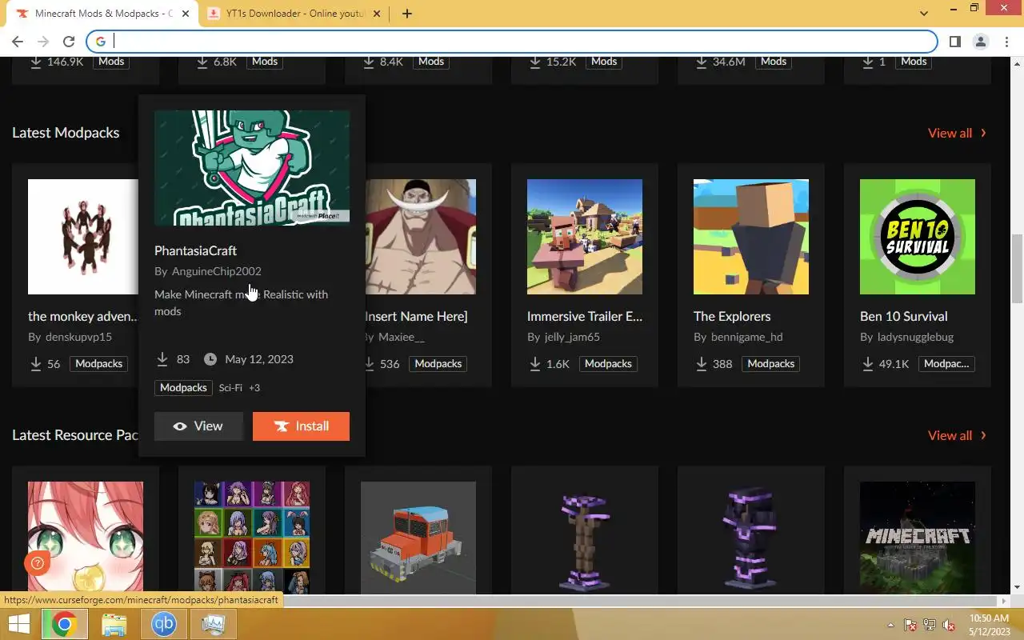This screenshot has width=1024, height=640.
Task: Click the Mods tag next to 34.6M
Action: point(774,62)
